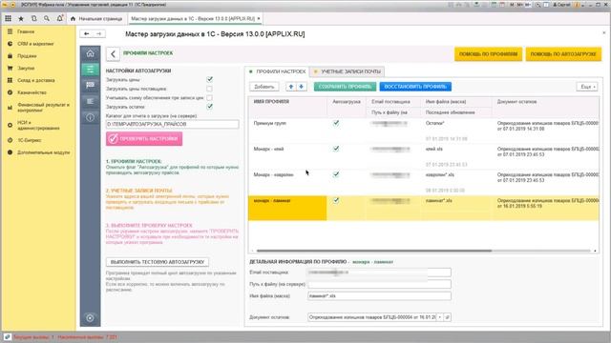Switch to ПРОФИЛИ НАСТРОЕК tab
611x343 pixels.
(x=278, y=71)
